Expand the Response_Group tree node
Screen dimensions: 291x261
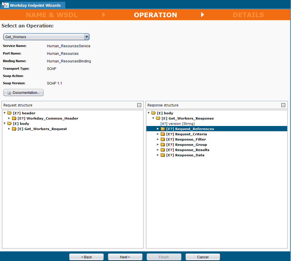point(158,145)
